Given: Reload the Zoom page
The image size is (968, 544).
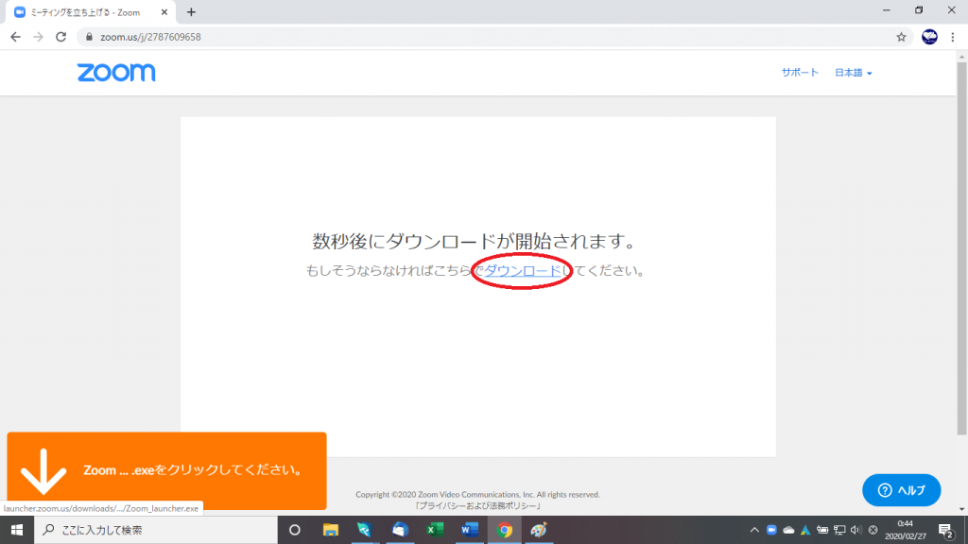Looking at the screenshot, I should [x=60, y=37].
